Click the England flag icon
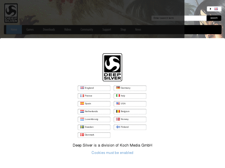Screen dimensions: 225x168 click(82, 88)
